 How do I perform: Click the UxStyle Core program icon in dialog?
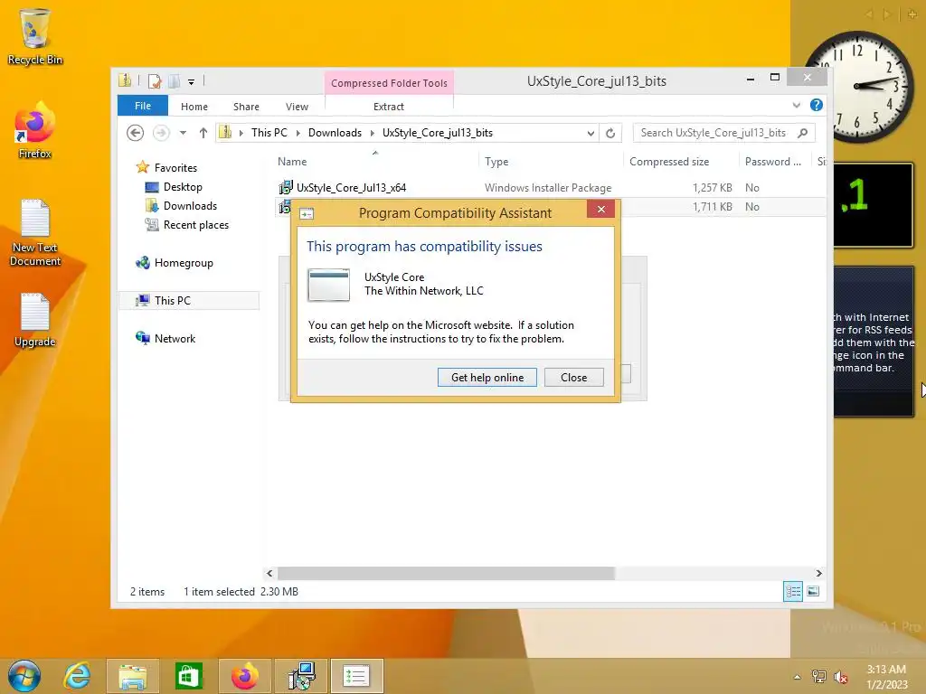click(329, 285)
